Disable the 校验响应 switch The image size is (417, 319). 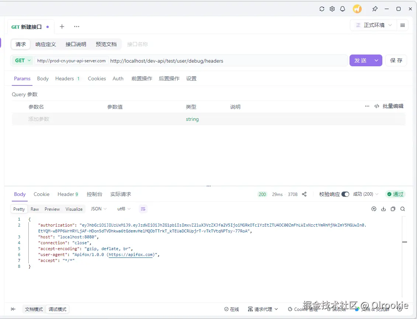point(345,194)
